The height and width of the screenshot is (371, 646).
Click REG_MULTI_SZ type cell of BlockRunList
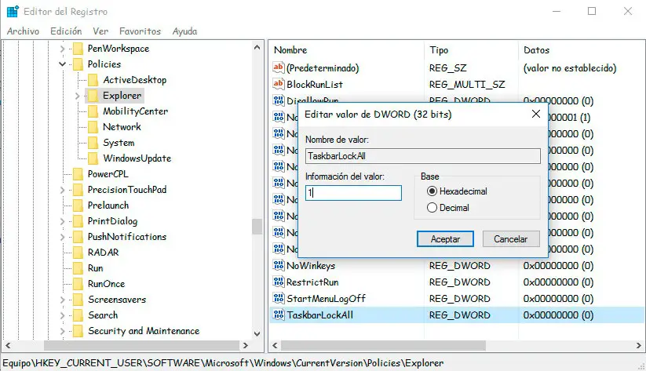click(467, 85)
